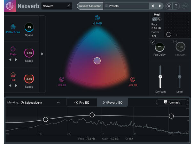195x144 pixels.
Task: Open the Masking Select plug-in dropdown
Action: click(40, 103)
